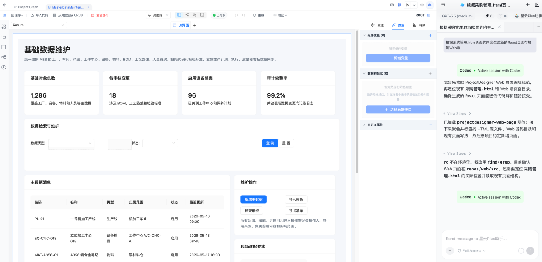
Task: Click the hierarchy icon next to ROOT
Action: (x=428, y=15)
